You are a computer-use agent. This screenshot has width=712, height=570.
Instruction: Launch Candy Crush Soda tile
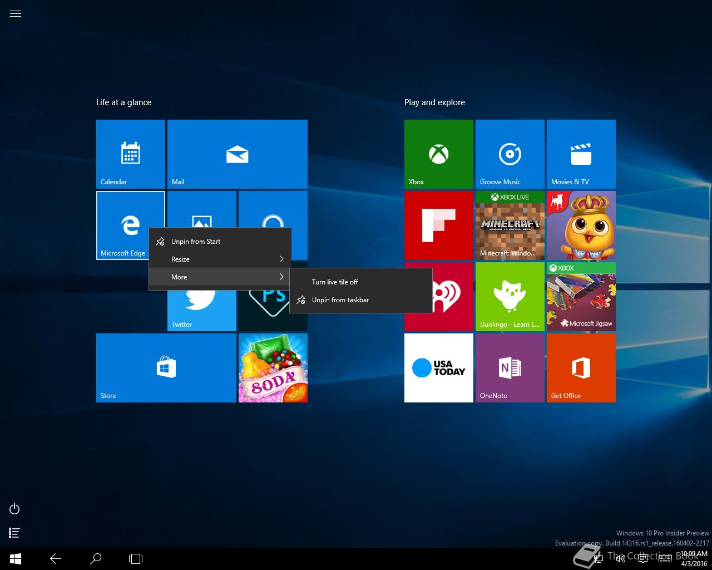[x=273, y=368]
